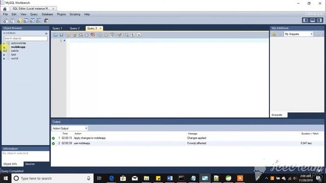Open File Explorer from the taskbar
Viewport: 326px width, 183px height.
pos(146,178)
